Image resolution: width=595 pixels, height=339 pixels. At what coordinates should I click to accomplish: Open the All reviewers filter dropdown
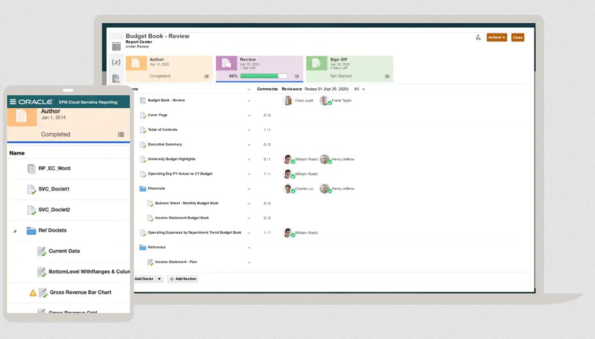[359, 89]
